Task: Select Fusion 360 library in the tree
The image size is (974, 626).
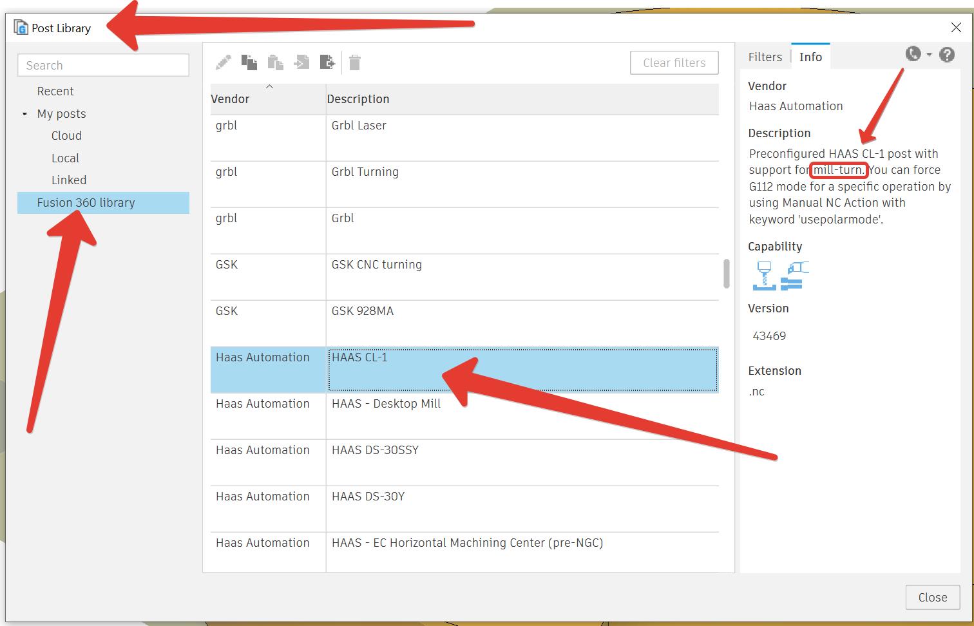Action: [x=103, y=202]
